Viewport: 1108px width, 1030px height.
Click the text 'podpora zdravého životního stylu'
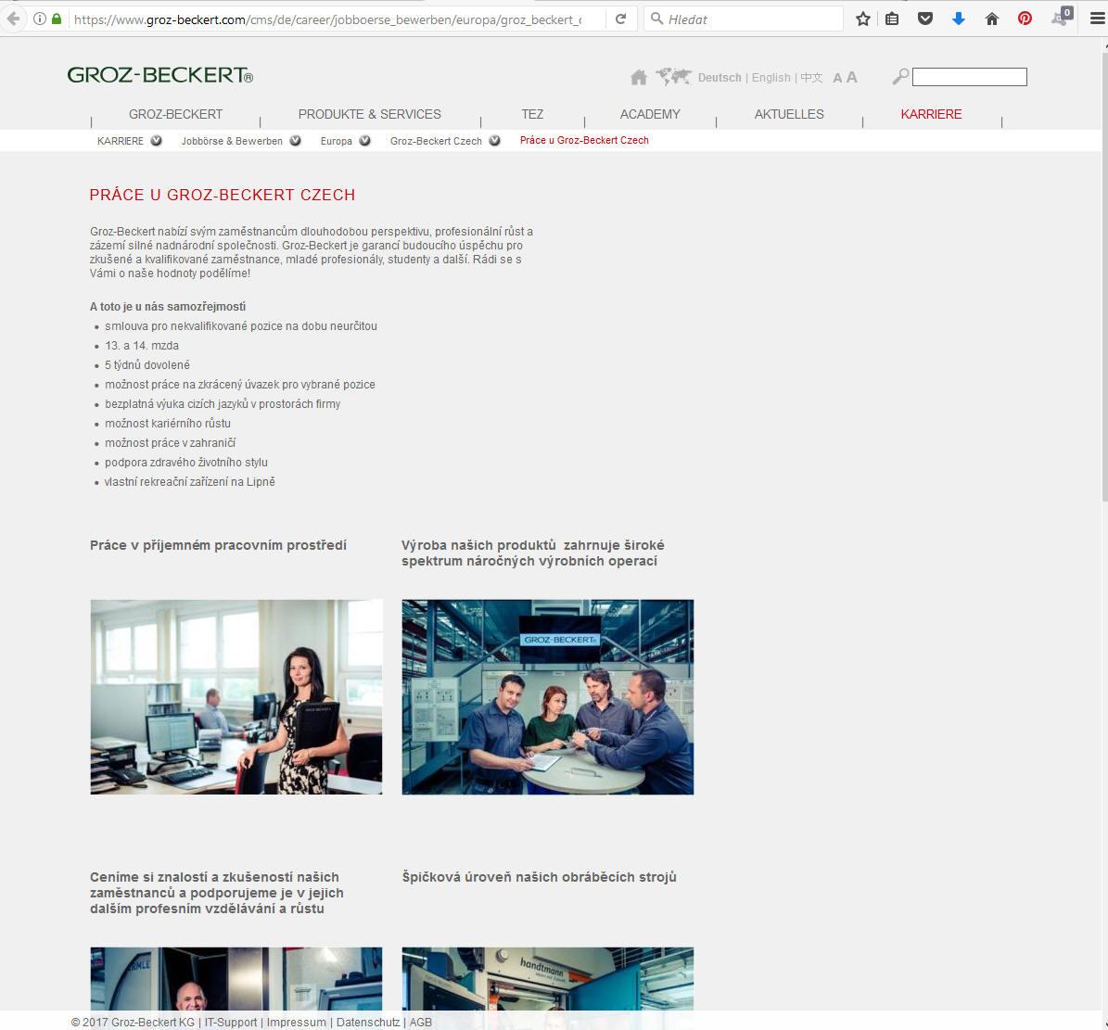(x=185, y=462)
